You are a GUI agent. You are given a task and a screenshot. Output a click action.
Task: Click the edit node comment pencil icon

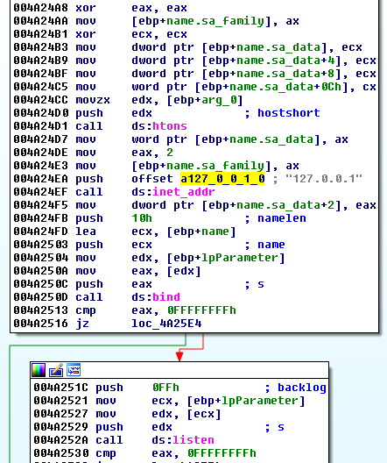pos(56,370)
